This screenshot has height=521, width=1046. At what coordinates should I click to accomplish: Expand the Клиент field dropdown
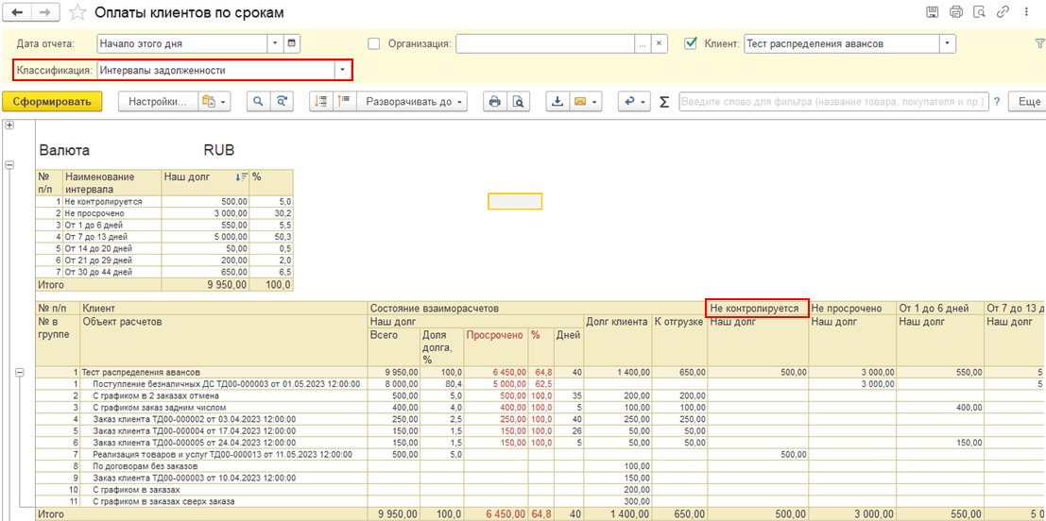point(946,43)
